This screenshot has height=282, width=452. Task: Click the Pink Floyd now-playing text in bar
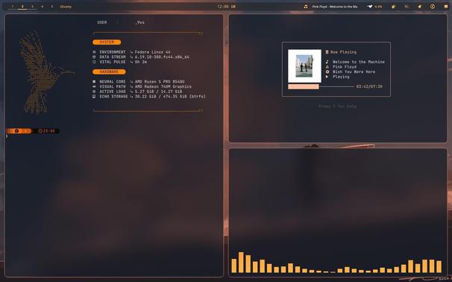(x=335, y=7)
